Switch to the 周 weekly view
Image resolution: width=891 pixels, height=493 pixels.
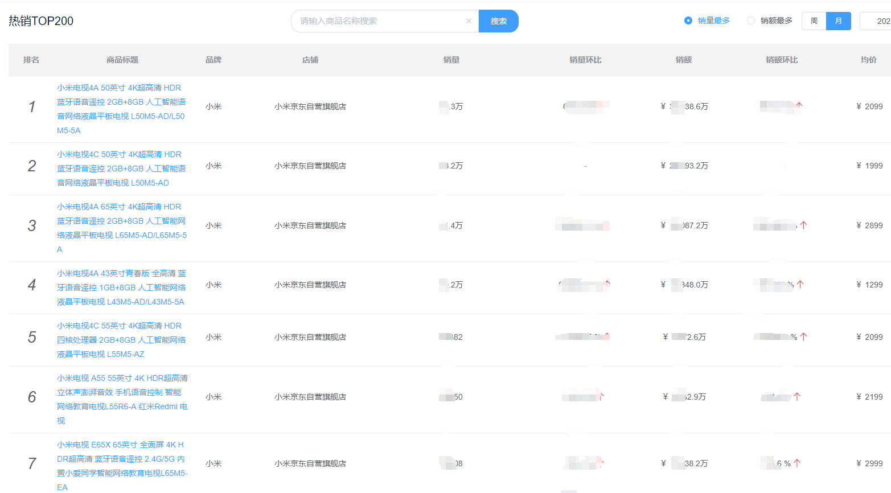coord(814,21)
